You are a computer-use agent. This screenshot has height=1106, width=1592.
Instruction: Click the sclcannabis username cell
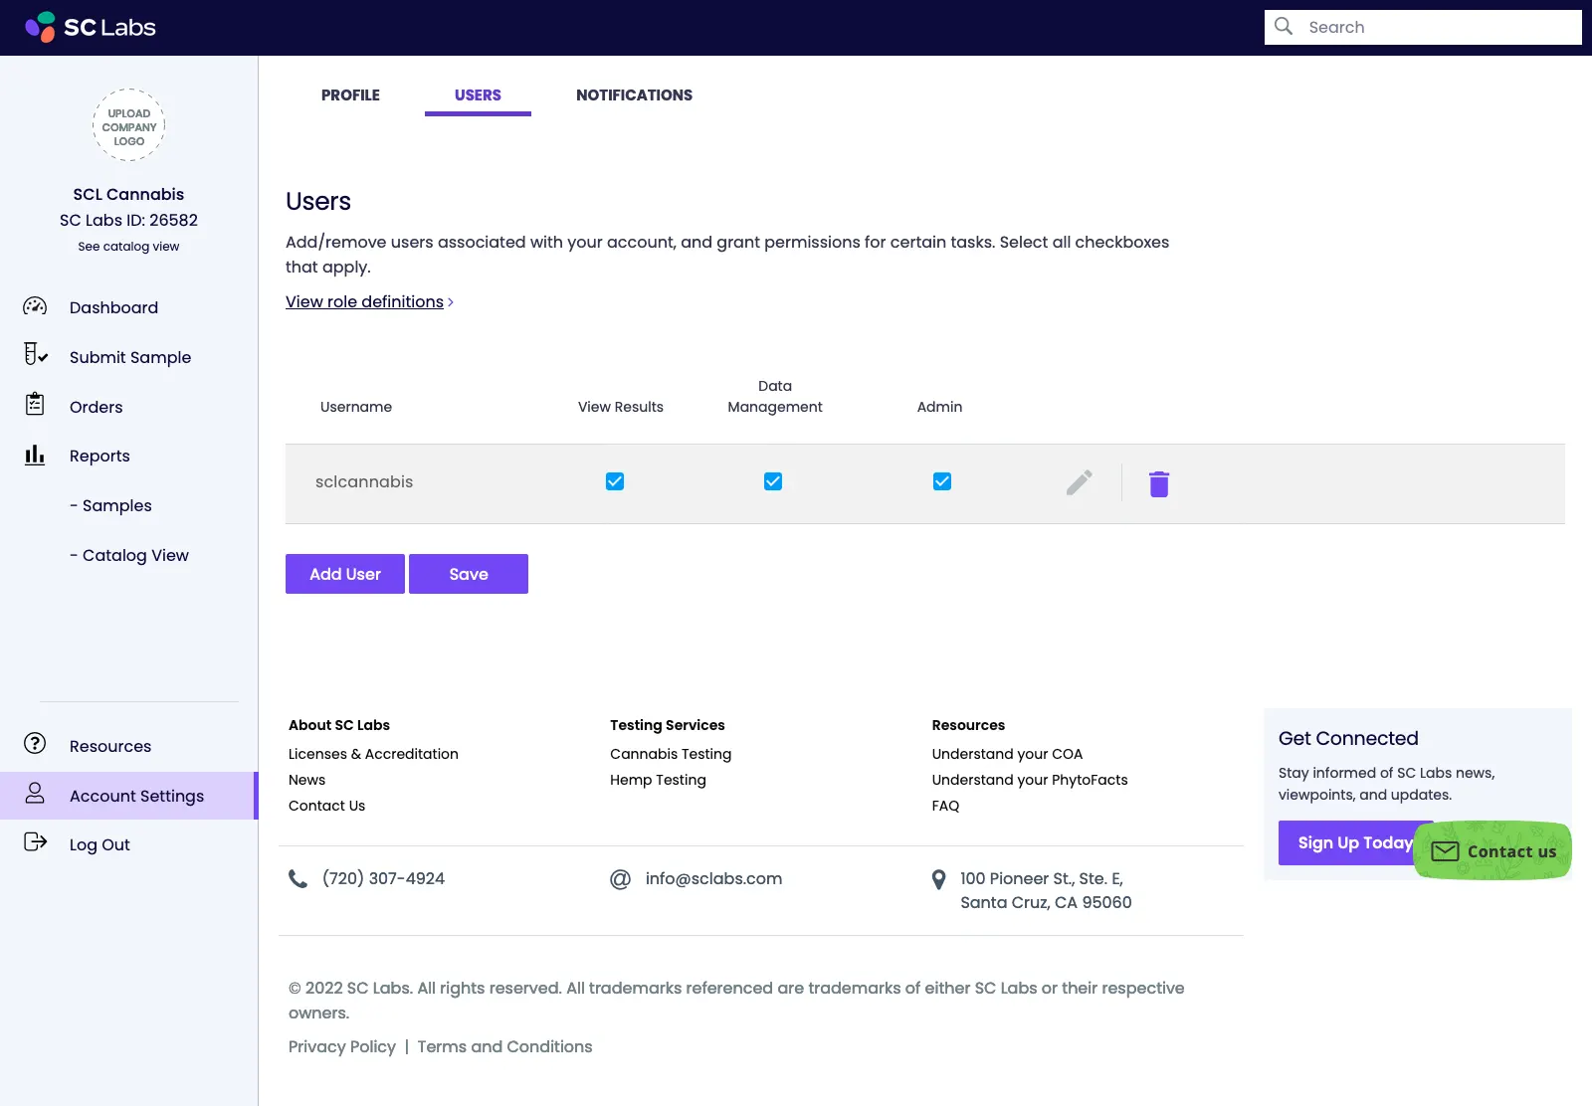coord(364,481)
